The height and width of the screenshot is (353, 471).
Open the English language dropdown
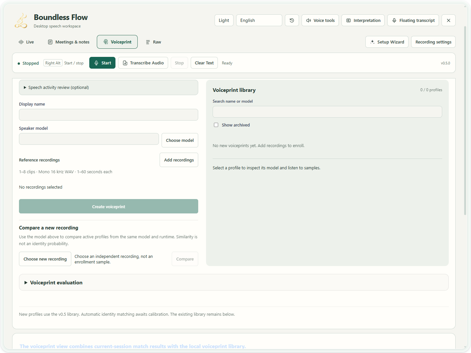tap(259, 20)
